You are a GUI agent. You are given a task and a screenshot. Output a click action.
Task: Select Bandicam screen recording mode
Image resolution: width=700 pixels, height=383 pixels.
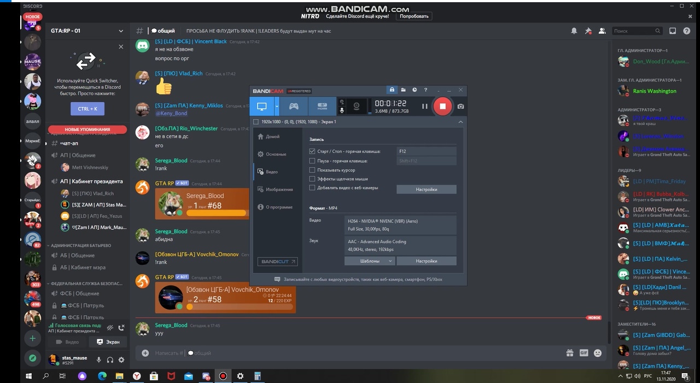pyautogui.click(x=262, y=106)
